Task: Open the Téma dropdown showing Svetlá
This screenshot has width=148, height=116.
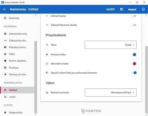Action: pos(111,45)
